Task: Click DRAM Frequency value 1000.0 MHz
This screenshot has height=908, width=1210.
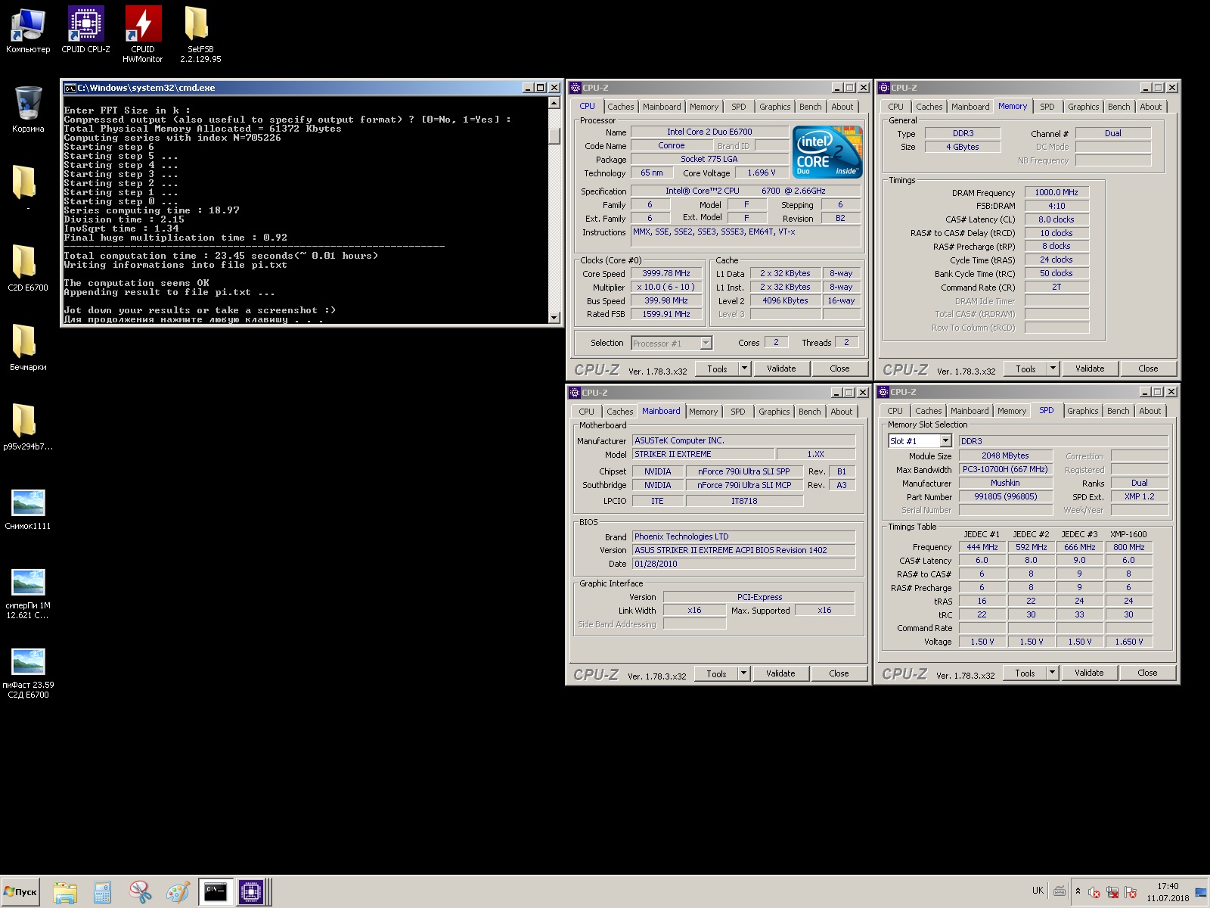Action: coord(1056,193)
